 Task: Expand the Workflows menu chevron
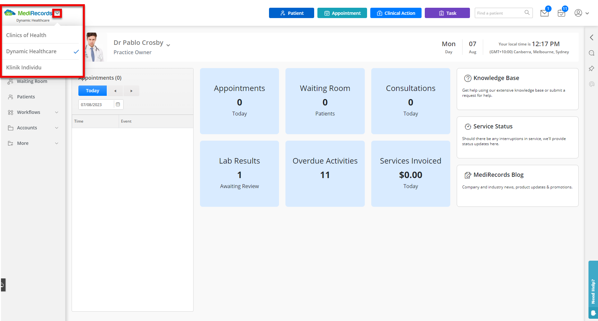(x=57, y=112)
